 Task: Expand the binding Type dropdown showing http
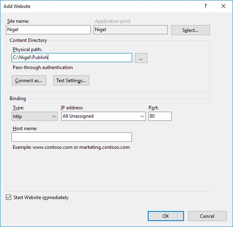coord(35,116)
